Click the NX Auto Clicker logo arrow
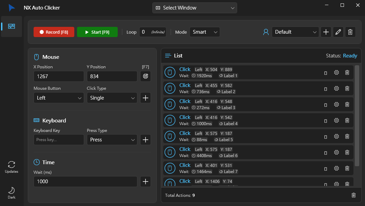Viewport: 365px width, 206px height. [12, 8]
